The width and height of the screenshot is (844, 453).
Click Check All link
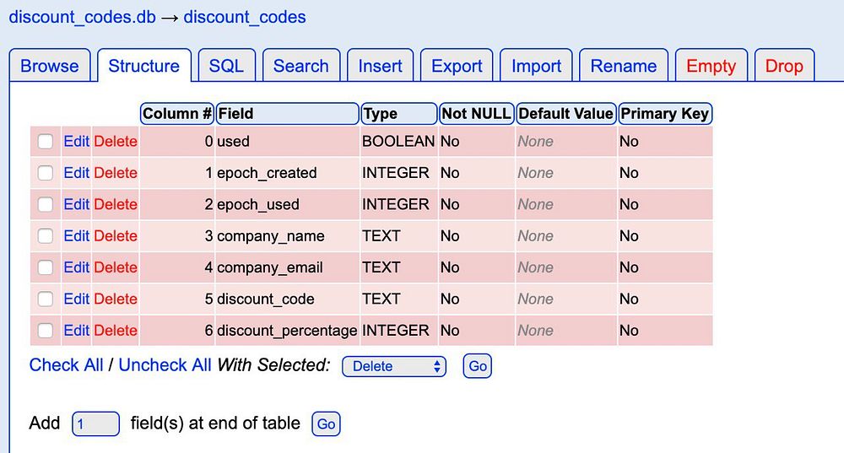pos(66,365)
